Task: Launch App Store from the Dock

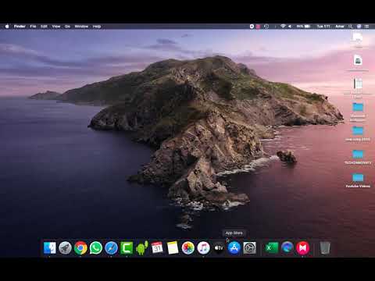Action: pos(234,247)
